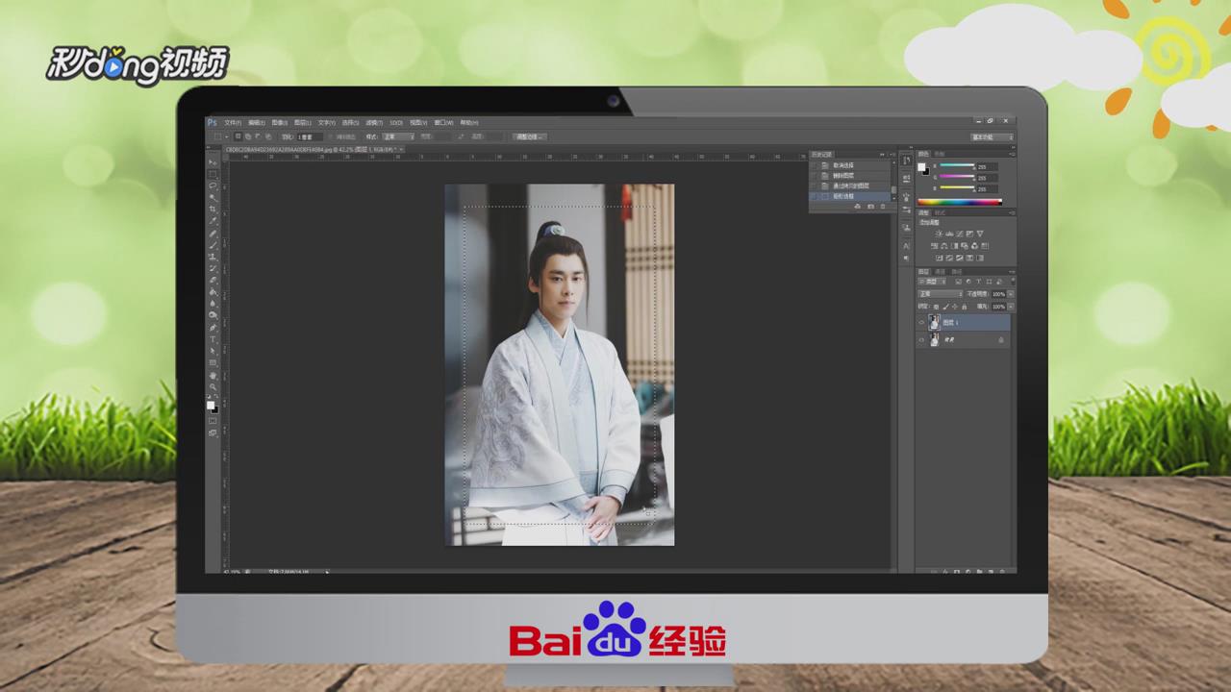Open the 帮助 menu
The height and width of the screenshot is (692, 1231).
469,122
